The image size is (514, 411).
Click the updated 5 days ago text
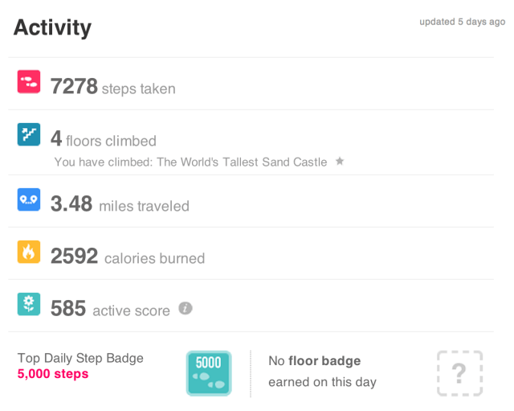pos(462,22)
